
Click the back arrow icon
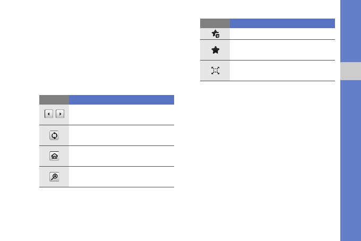click(x=48, y=115)
